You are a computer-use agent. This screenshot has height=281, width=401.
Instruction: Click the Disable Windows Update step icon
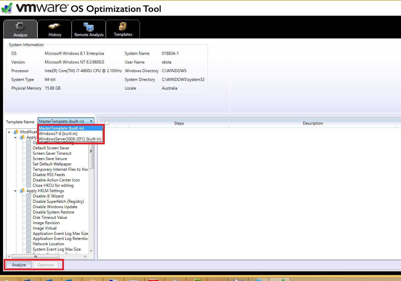(x=29, y=207)
